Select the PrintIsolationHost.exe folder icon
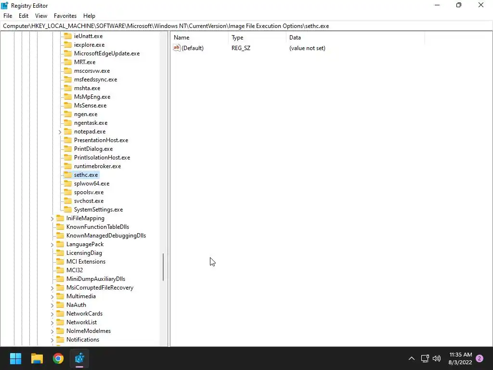493x370 pixels. coord(68,157)
